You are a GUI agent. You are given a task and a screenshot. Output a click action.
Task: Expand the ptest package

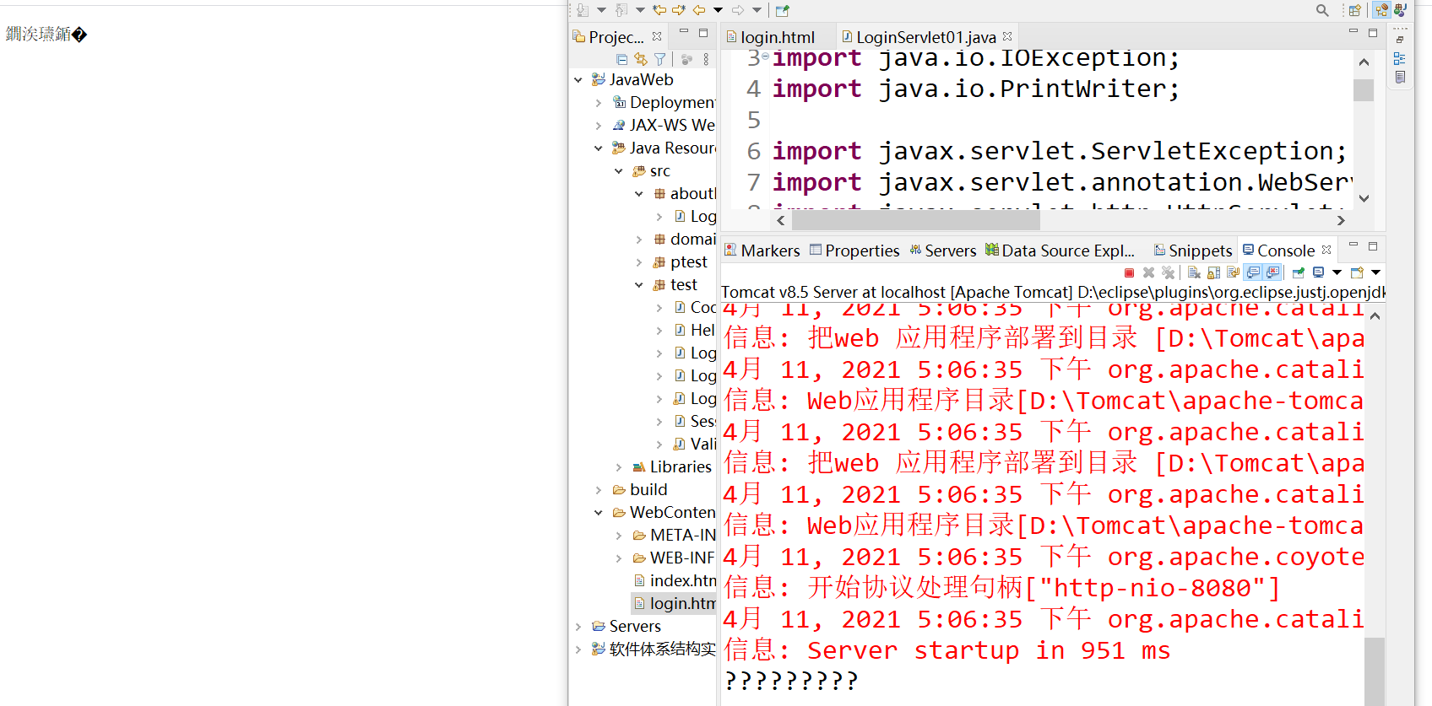[x=639, y=262]
